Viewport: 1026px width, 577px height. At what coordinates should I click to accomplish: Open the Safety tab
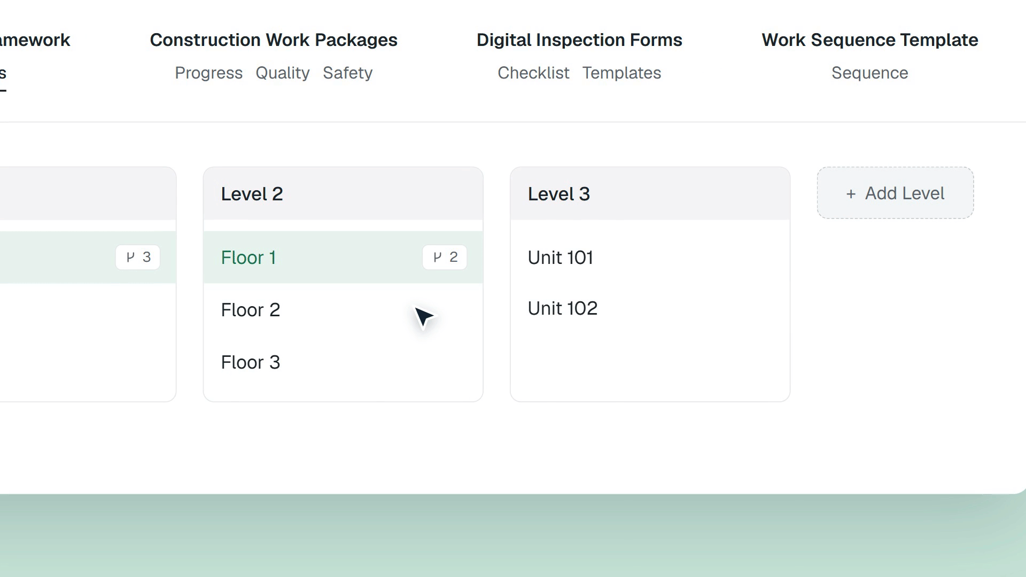coord(347,73)
